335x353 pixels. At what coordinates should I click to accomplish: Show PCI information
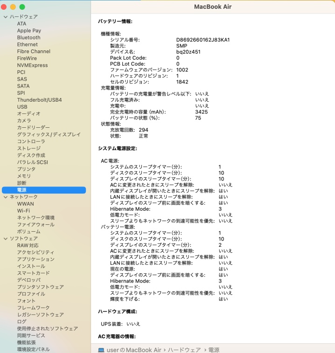click(x=21, y=72)
